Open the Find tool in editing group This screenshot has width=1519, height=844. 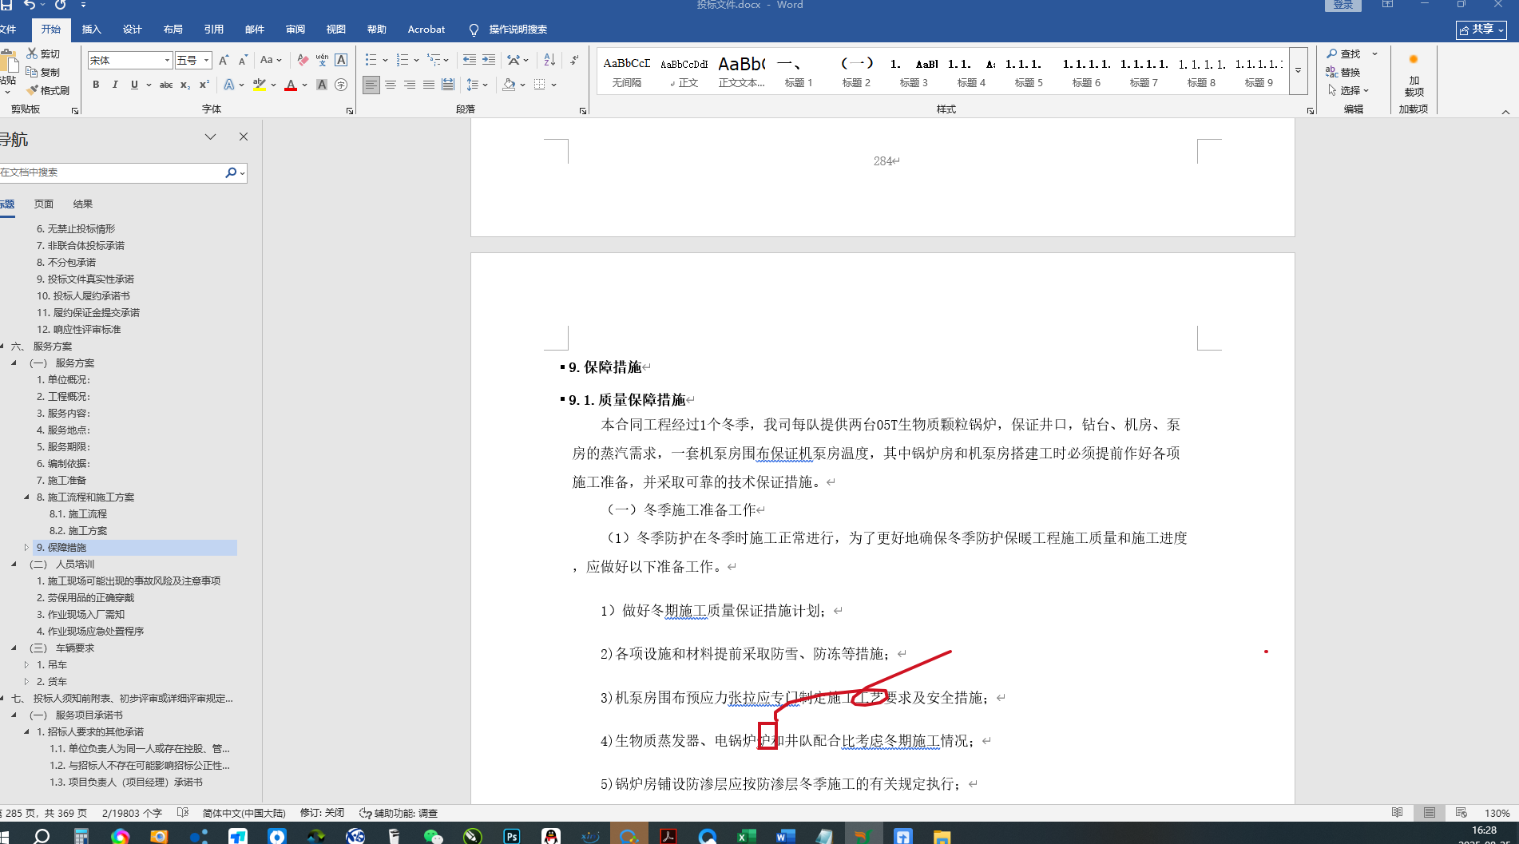[x=1344, y=53]
